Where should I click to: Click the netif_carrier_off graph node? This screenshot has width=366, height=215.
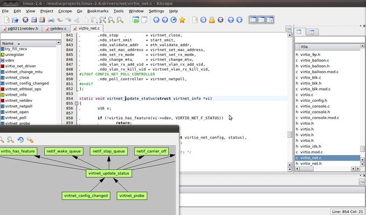coord(151,151)
